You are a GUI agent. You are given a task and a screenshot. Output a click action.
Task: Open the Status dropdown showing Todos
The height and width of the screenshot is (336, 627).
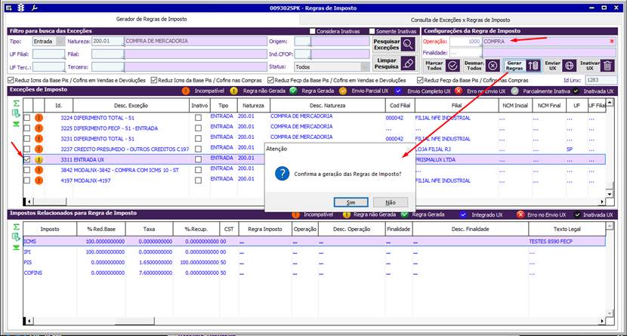tap(365, 66)
